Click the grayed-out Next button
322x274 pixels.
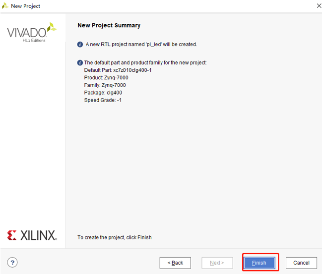click(x=217, y=263)
